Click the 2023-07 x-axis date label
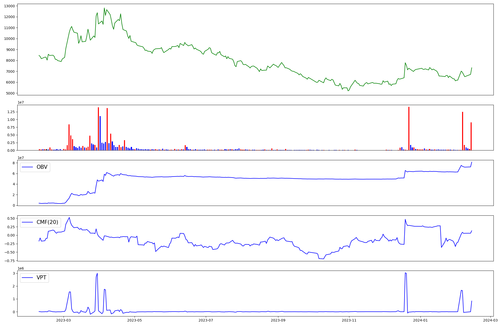The height and width of the screenshot is (326, 502). (x=206, y=320)
